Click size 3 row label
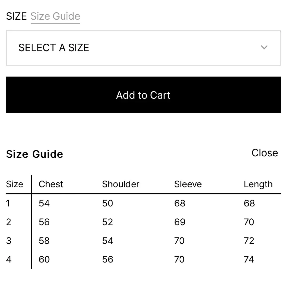This screenshot has width=287, height=287. [x=9, y=241]
